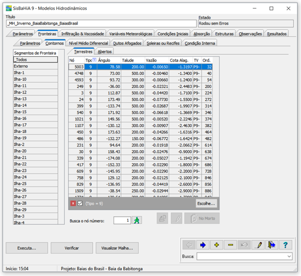Open the Resultados tab
This screenshot has width=301, height=276.
277,34
